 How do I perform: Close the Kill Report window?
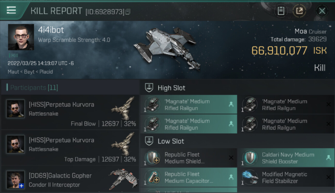(322, 11)
